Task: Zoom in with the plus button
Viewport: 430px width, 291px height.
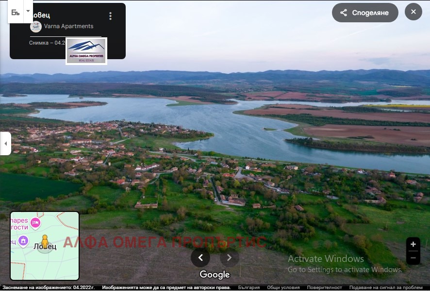Action: pyautogui.click(x=413, y=244)
